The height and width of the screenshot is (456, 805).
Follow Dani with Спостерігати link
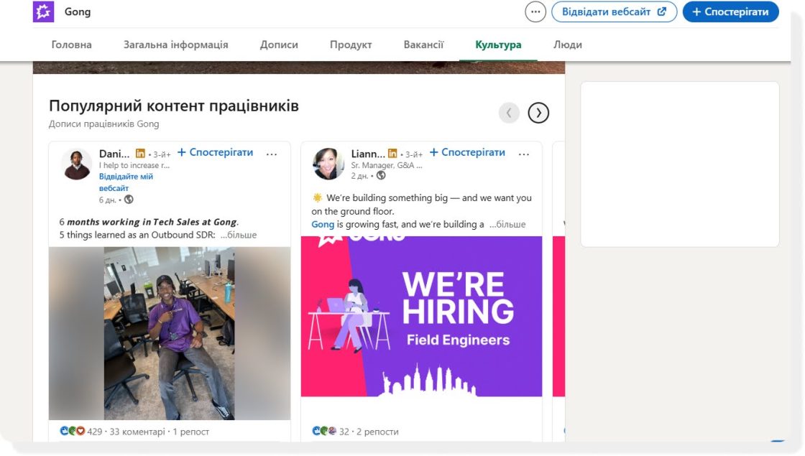pyautogui.click(x=215, y=152)
